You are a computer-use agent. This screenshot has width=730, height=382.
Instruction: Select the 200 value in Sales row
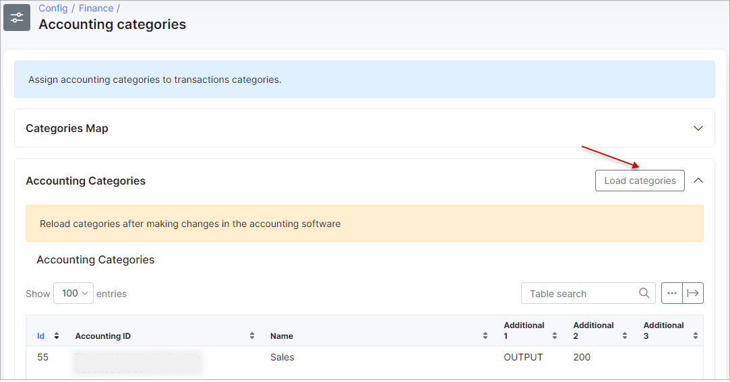click(x=582, y=357)
